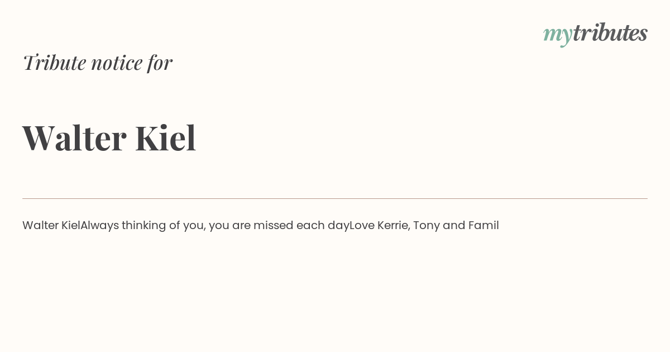Select the word "Tribute" in italic heading
Image resolution: width=670 pixels, height=352 pixels.
point(54,63)
